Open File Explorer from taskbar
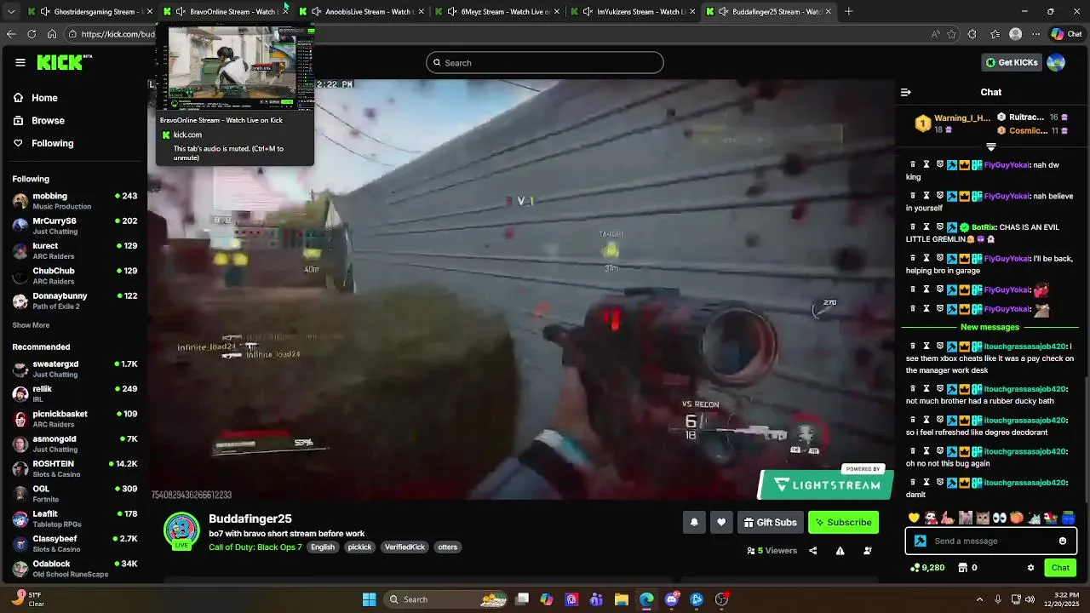The image size is (1090, 613). coord(622,599)
